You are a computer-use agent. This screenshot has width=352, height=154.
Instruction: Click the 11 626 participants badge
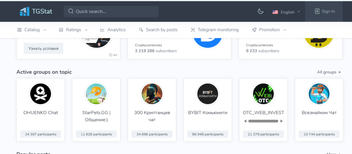pyautogui.click(x=96, y=134)
